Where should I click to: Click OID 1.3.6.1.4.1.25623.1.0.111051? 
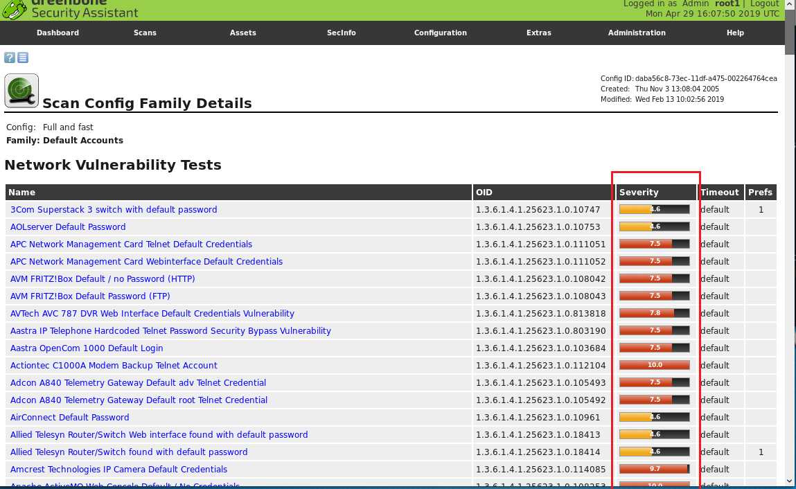coord(540,244)
